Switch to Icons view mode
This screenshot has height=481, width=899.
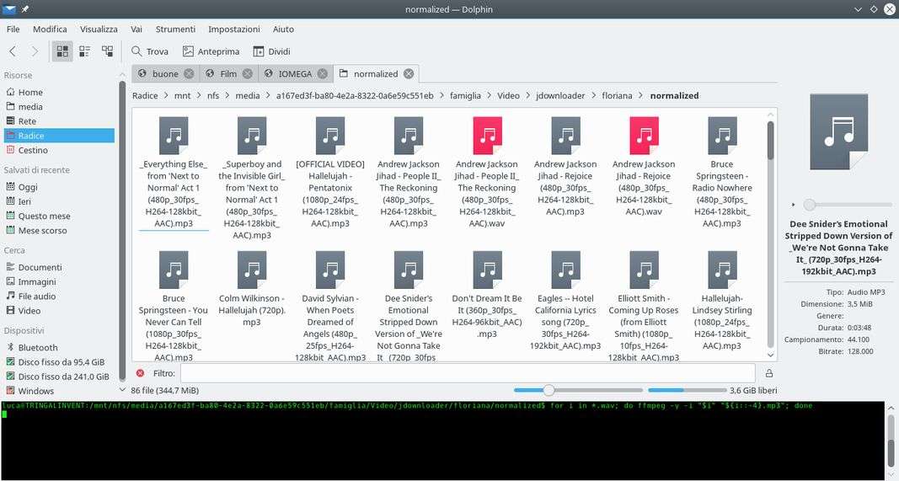click(62, 51)
